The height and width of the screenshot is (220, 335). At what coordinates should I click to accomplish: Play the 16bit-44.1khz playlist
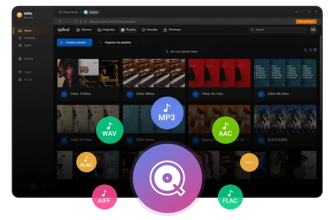64,140
